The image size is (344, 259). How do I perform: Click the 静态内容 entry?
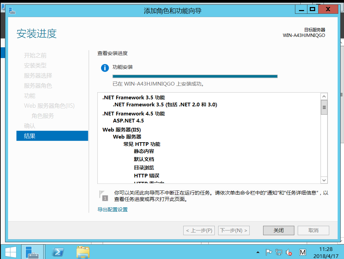tap(144, 151)
